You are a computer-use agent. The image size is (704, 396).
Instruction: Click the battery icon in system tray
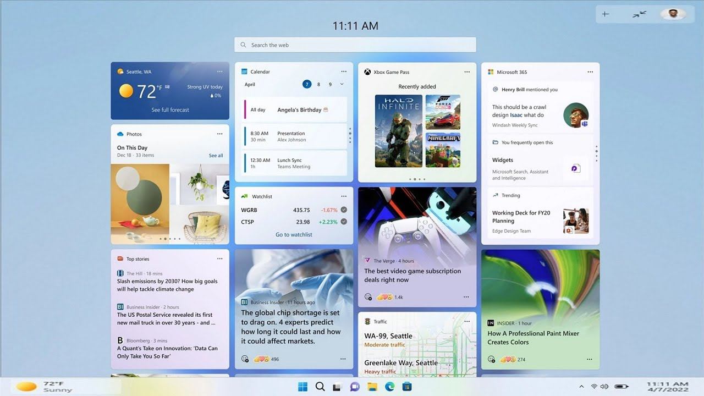[621, 387]
